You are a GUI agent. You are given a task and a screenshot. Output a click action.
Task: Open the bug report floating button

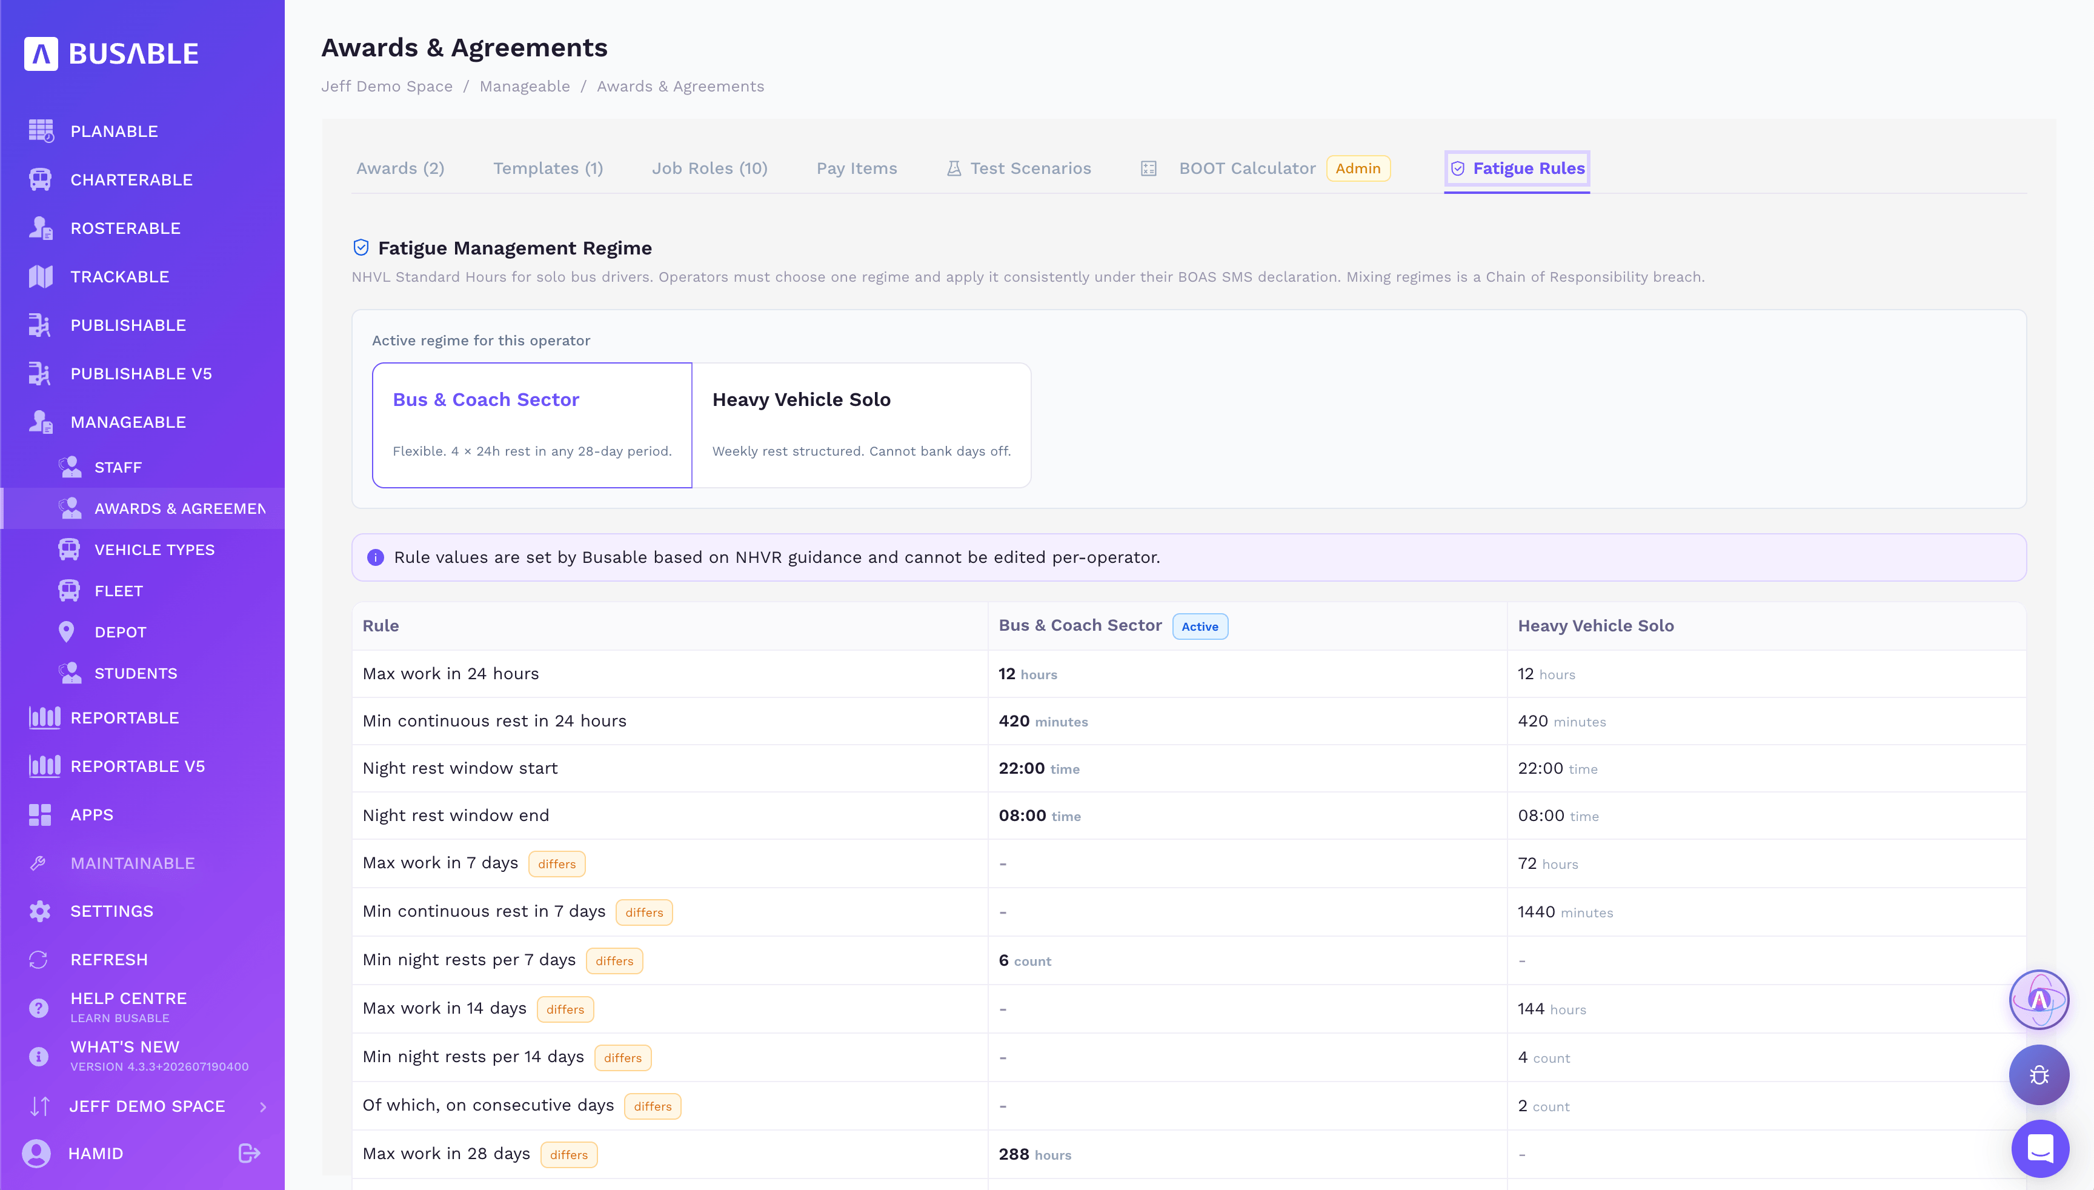coord(2039,1075)
